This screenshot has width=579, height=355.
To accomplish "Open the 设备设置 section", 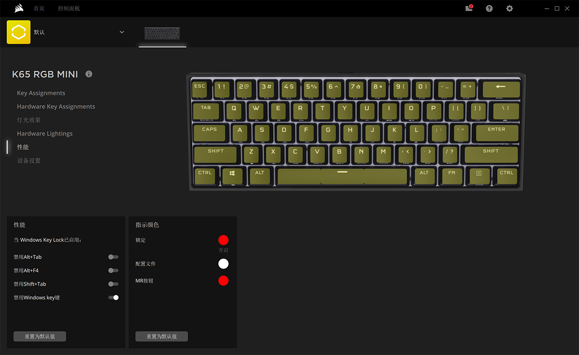I will (29, 160).
